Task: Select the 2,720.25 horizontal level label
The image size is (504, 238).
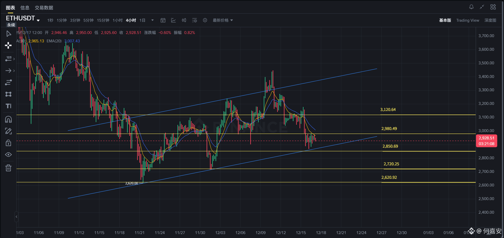Action: tap(391, 164)
